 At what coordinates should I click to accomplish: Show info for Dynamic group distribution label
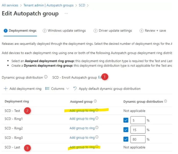pyautogui.click(x=46, y=77)
